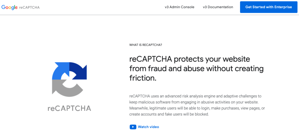
Task: Follow the Watch video text link
Action: click(x=148, y=127)
